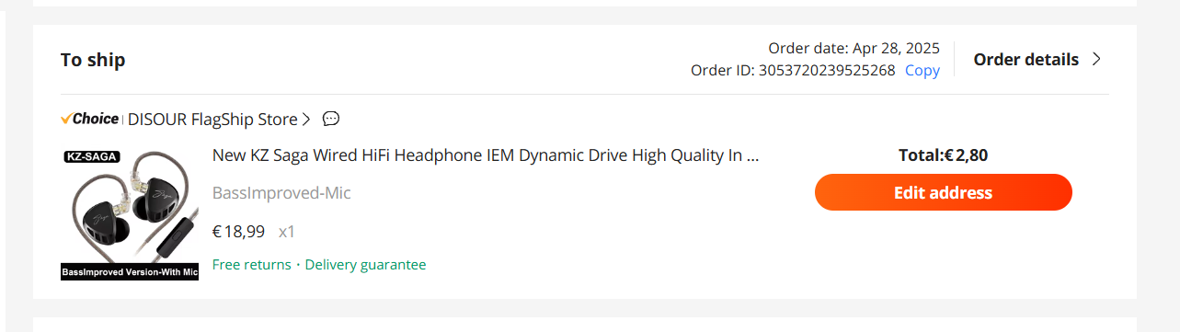View Free returns policy info
The width and height of the screenshot is (1180, 332).
tap(251, 265)
